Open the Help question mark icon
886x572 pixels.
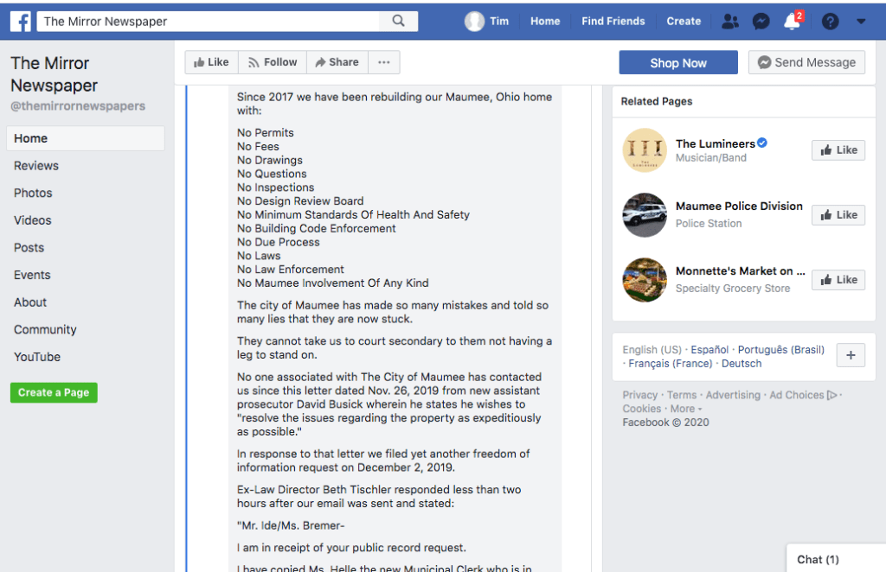pos(830,22)
